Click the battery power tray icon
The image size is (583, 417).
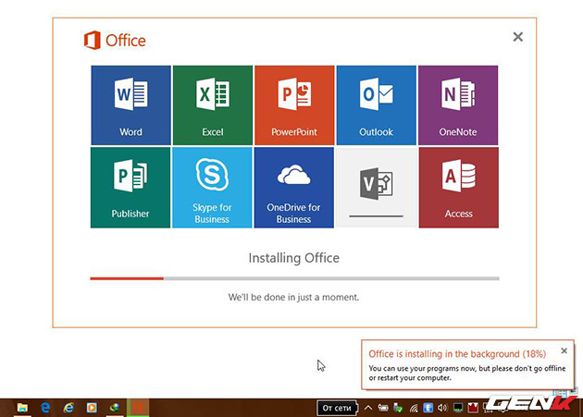[383, 408]
